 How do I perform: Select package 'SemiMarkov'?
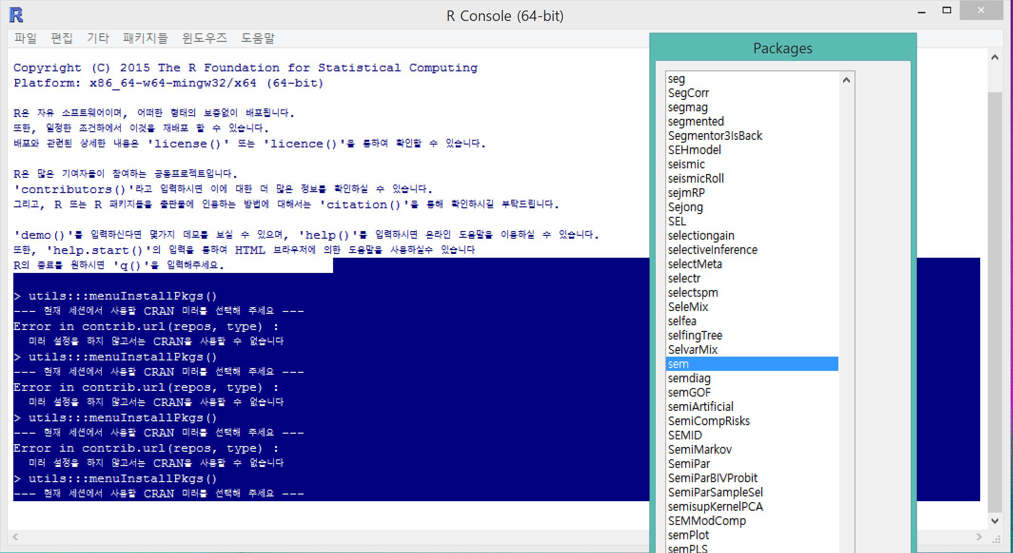(752, 450)
